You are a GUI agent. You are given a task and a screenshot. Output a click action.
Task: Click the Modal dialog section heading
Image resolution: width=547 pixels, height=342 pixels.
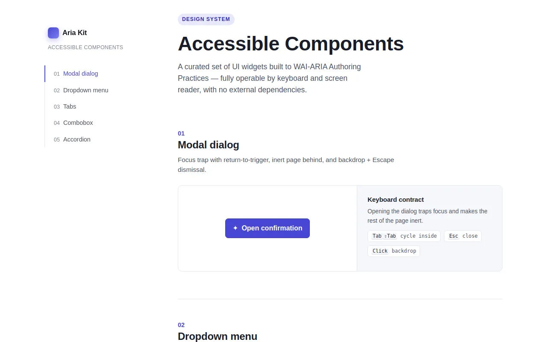(x=209, y=145)
